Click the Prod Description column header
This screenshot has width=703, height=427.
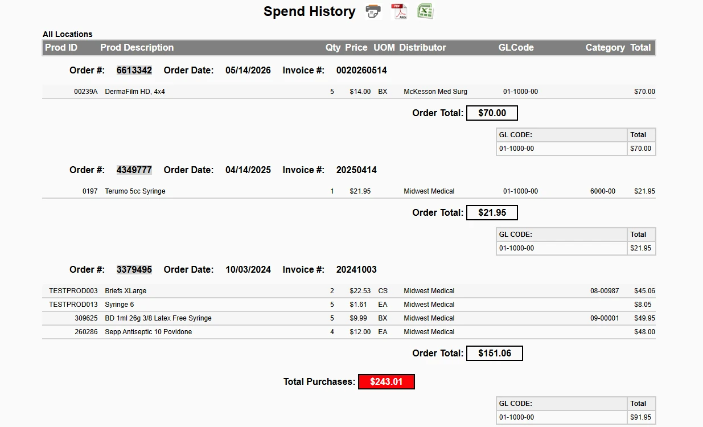coord(137,47)
